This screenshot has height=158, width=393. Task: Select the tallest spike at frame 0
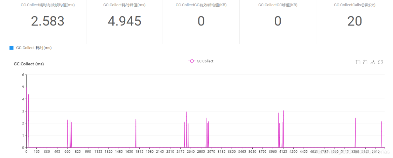pyautogui.click(x=27, y=117)
